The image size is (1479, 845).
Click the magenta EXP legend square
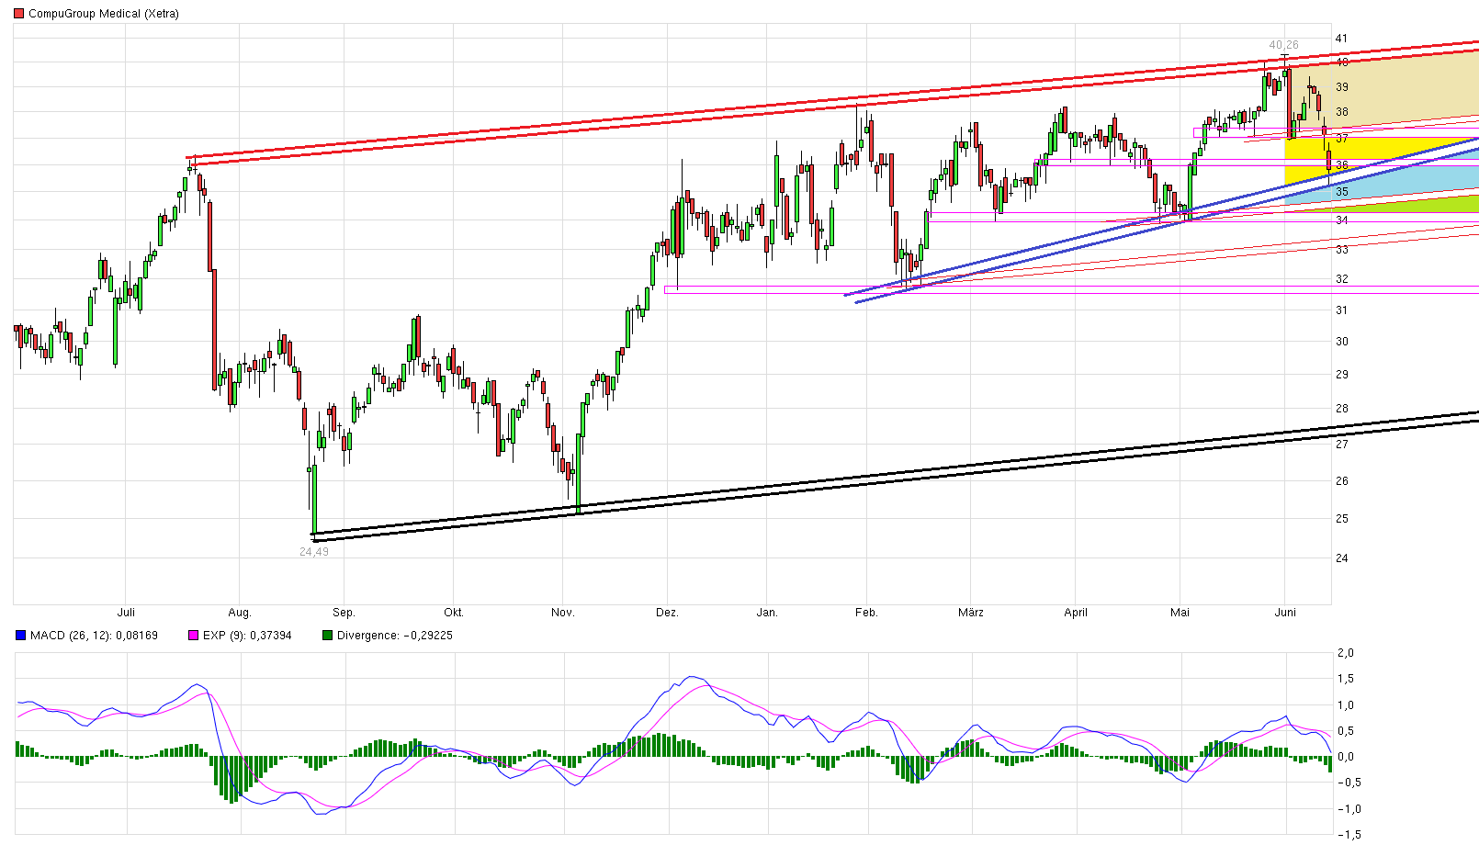(193, 636)
